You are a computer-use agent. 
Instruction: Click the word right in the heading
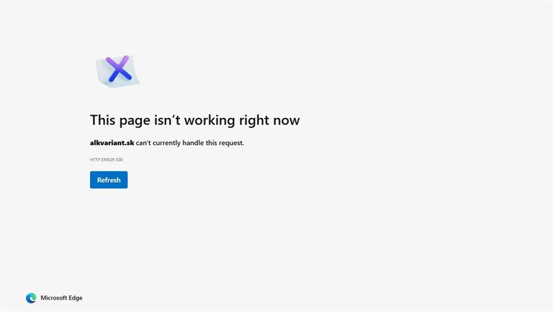point(254,120)
